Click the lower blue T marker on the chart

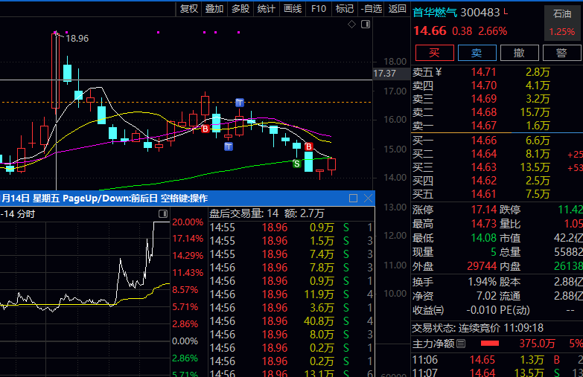pos(229,146)
